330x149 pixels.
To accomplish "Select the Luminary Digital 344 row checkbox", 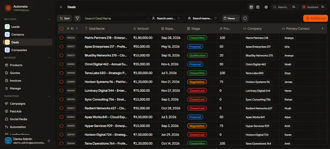I will pyautogui.click(x=61, y=90).
